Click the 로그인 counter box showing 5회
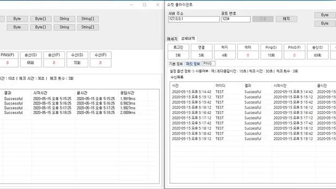This screenshot has height=189, width=336. point(178,51)
